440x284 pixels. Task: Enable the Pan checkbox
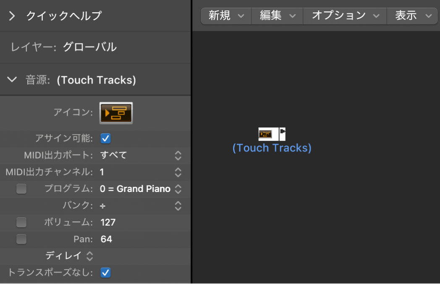[21, 239]
